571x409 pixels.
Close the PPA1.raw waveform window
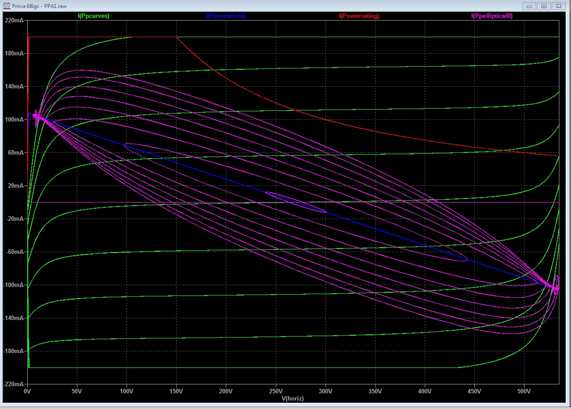[x=559, y=6]
